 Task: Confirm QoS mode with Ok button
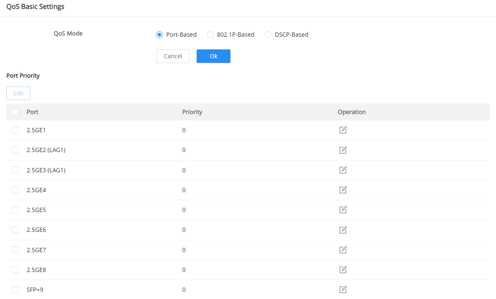click(x=214, y=56)
